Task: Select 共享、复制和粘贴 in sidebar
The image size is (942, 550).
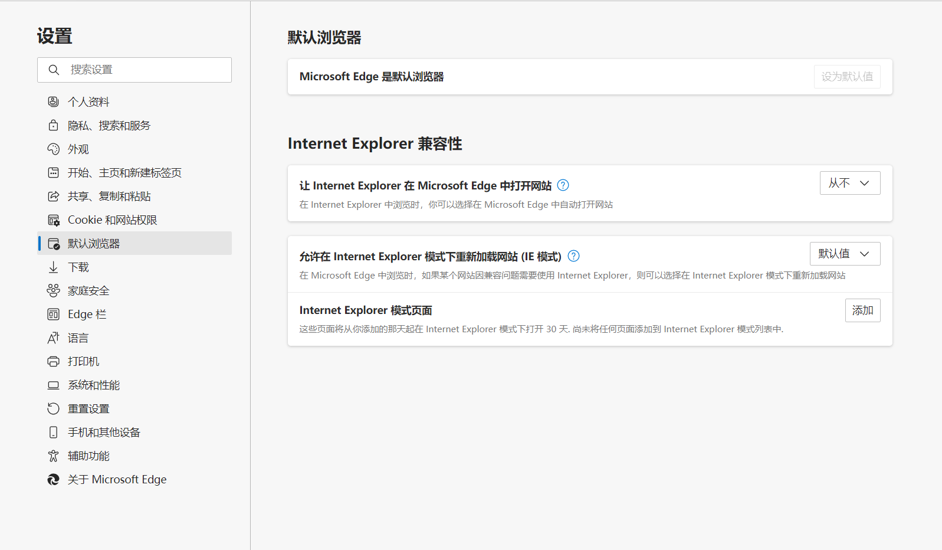Action: (x=134, y=196)
